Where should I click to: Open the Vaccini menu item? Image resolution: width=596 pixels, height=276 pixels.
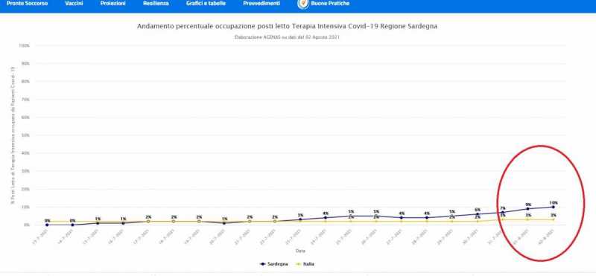[x=74, y=4]
